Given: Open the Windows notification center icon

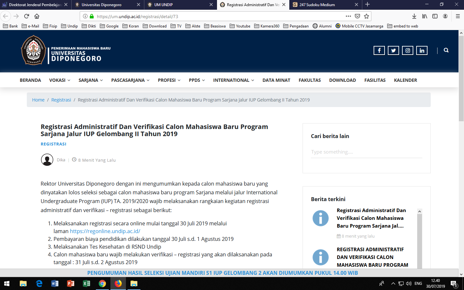Looking at the screenshot, I should (x=454, y=284).
